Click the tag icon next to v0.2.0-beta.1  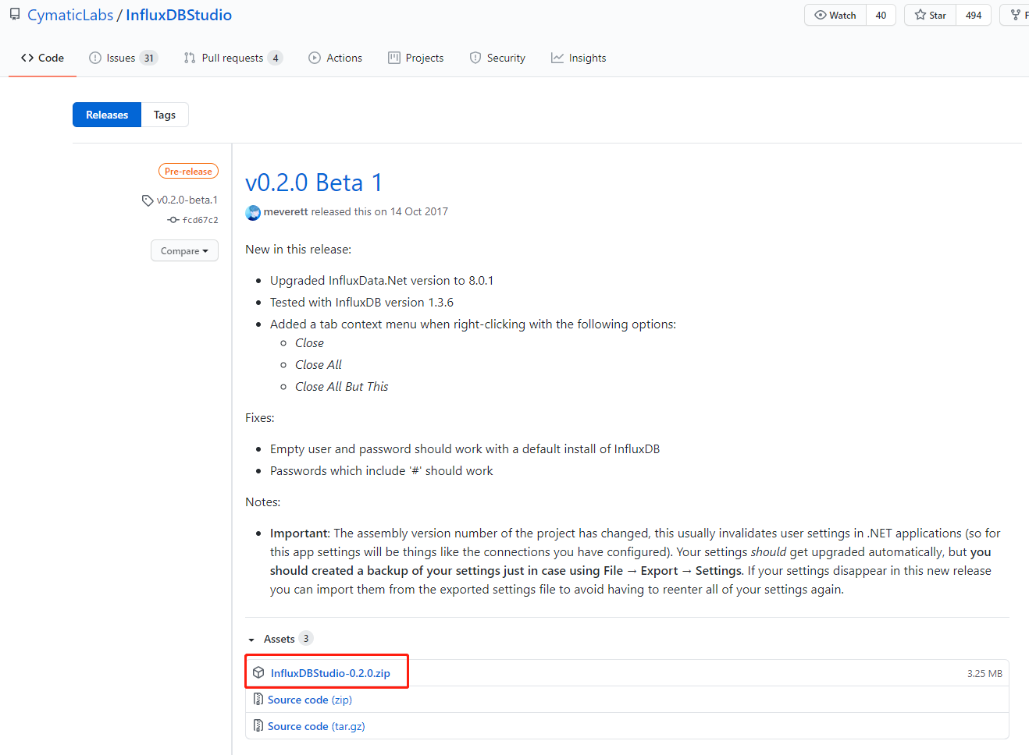click(x=148, y=200)
